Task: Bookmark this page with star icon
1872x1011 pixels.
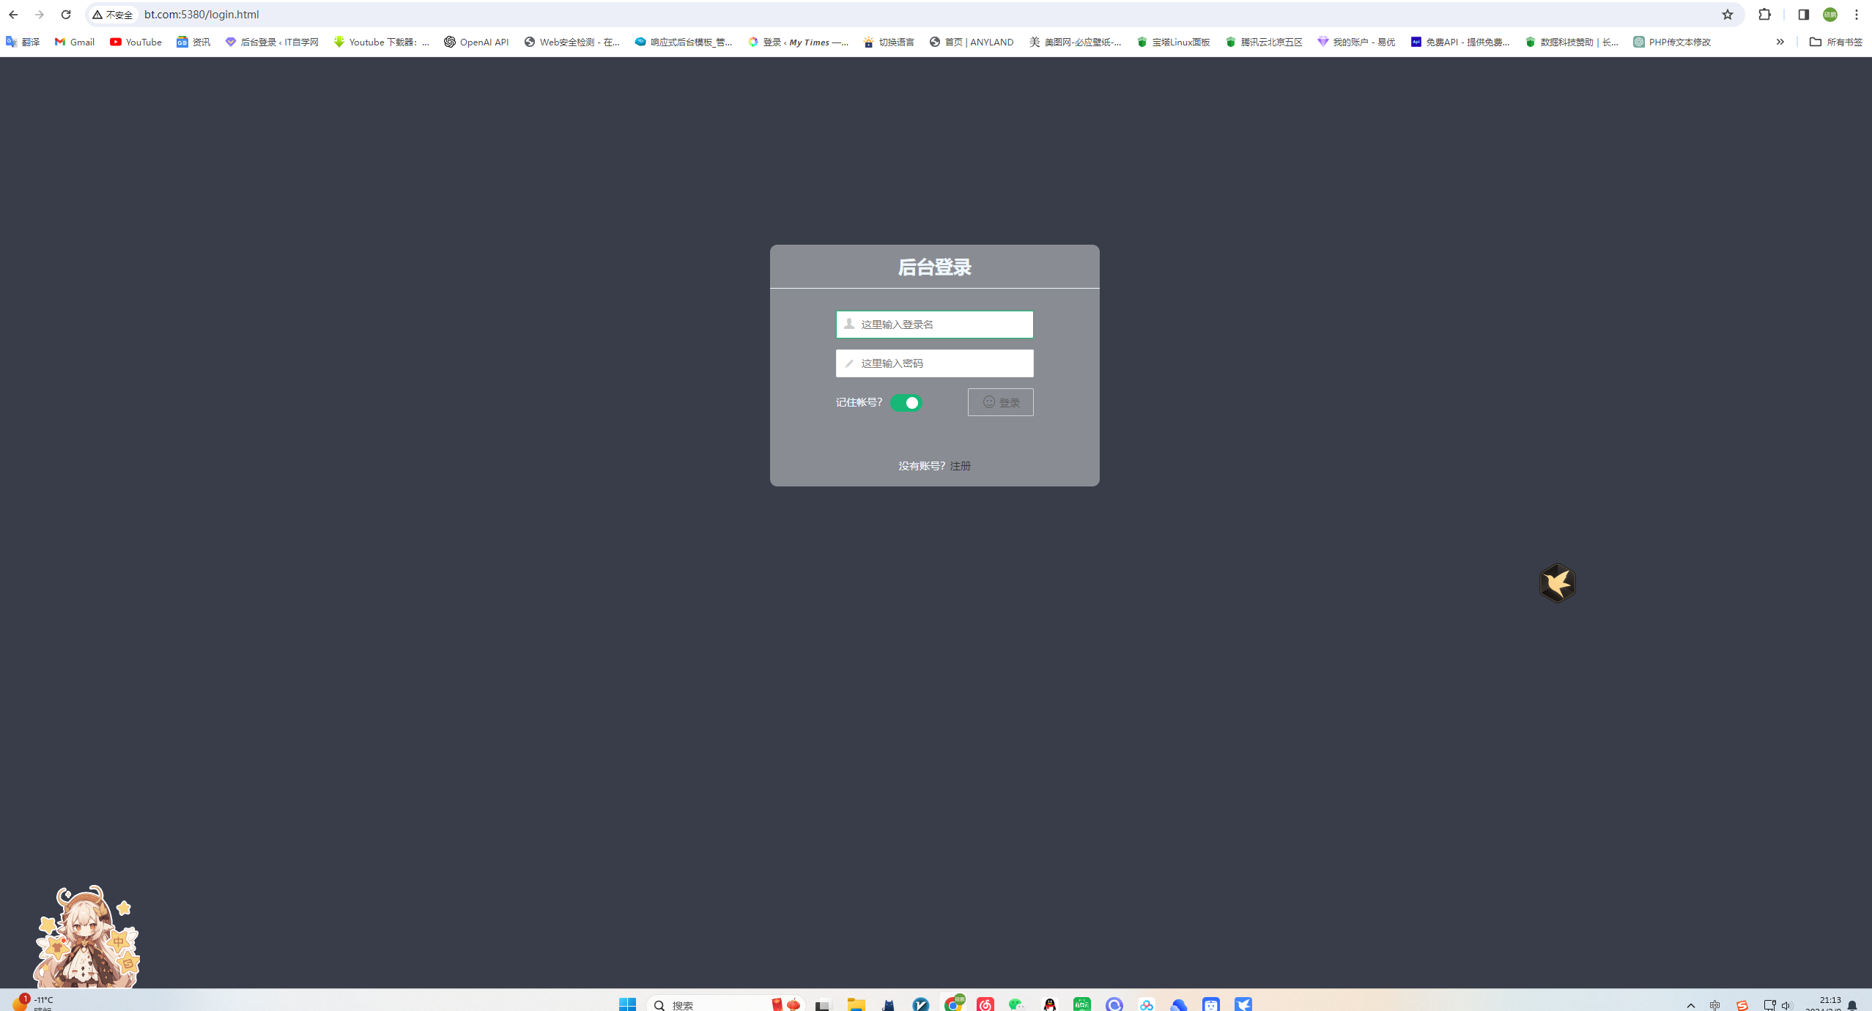Action: pos(1727,15)
